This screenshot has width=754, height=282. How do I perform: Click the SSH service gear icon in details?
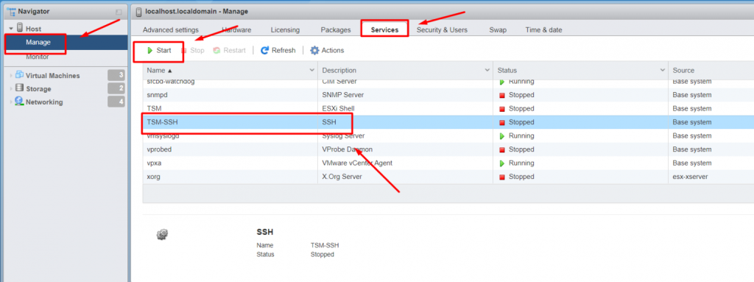click(x=163, y=234)
